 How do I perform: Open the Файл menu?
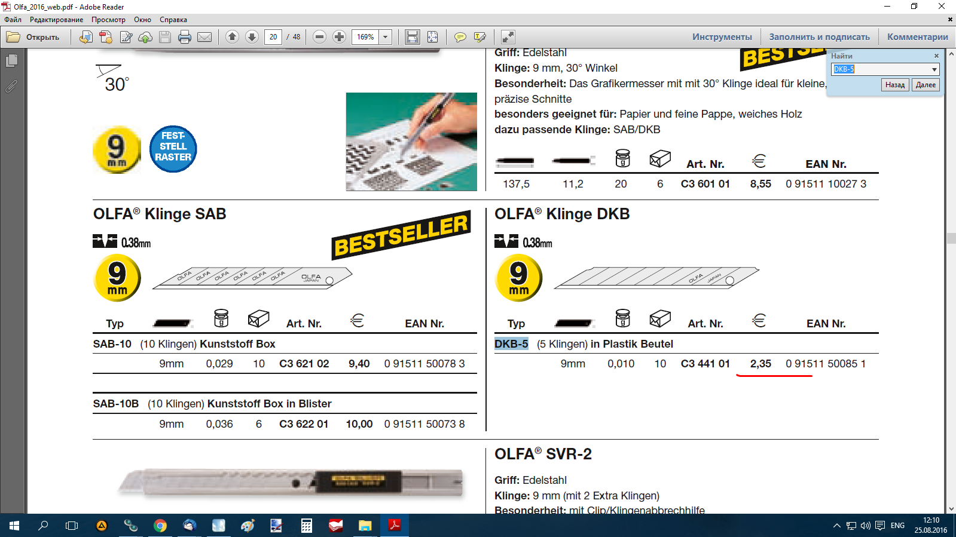pyautogui.click(x=13, y=20)
